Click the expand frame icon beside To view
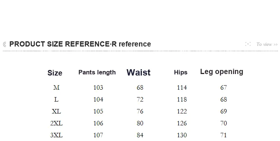This screenshot has height=141, width=280. coord(248,44)
